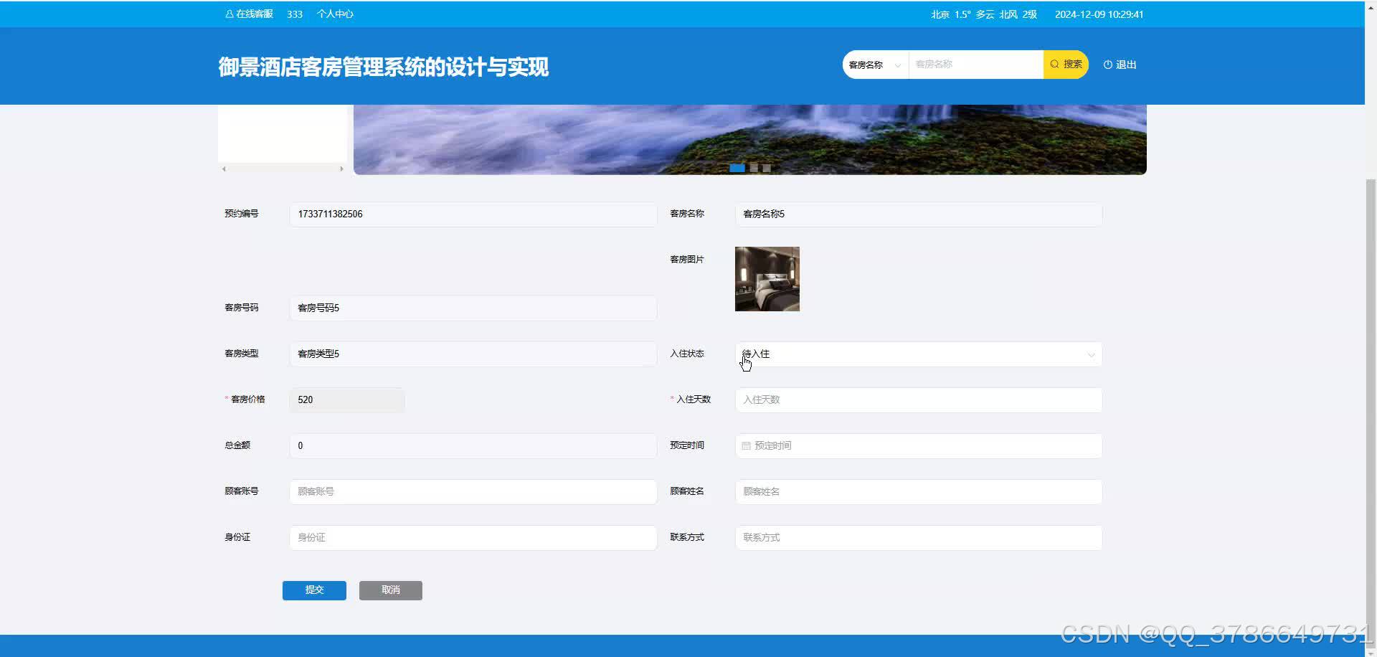
Task: Select third carousel indicator dot
Action: tap(767, 168)
